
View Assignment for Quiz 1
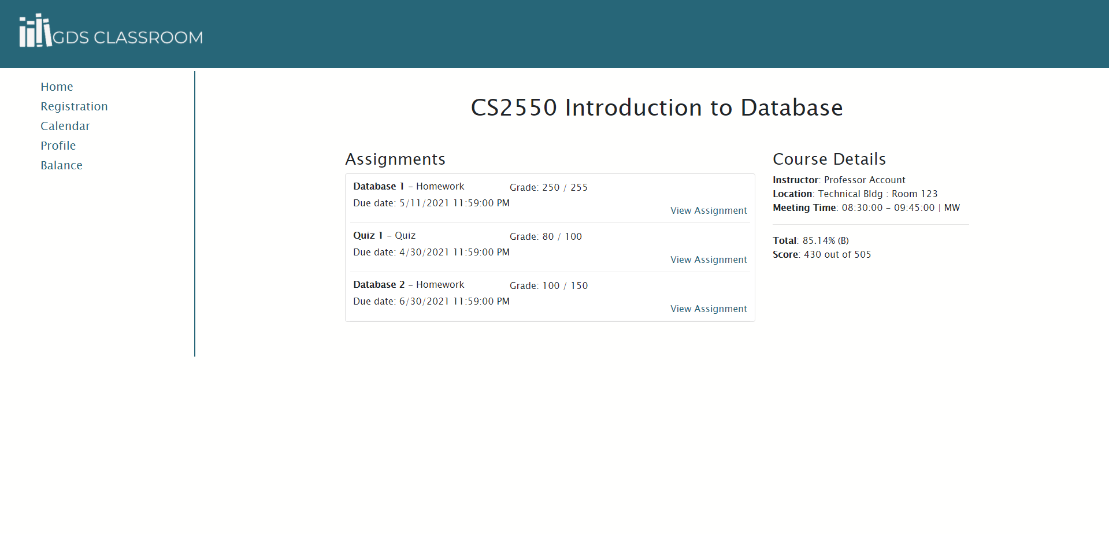click(709, 259)
